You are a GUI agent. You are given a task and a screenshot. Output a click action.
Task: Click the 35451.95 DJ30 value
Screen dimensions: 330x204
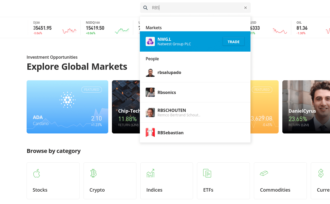[x=42, y=28]
